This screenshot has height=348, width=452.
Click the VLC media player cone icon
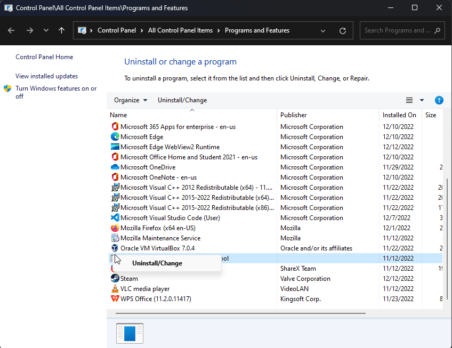pos(115,288)
